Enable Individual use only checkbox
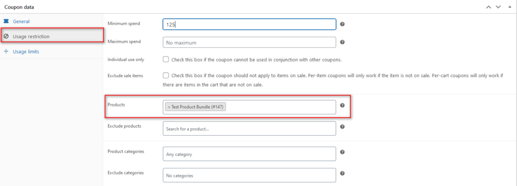Screen dimensions: 517x186 166,59
